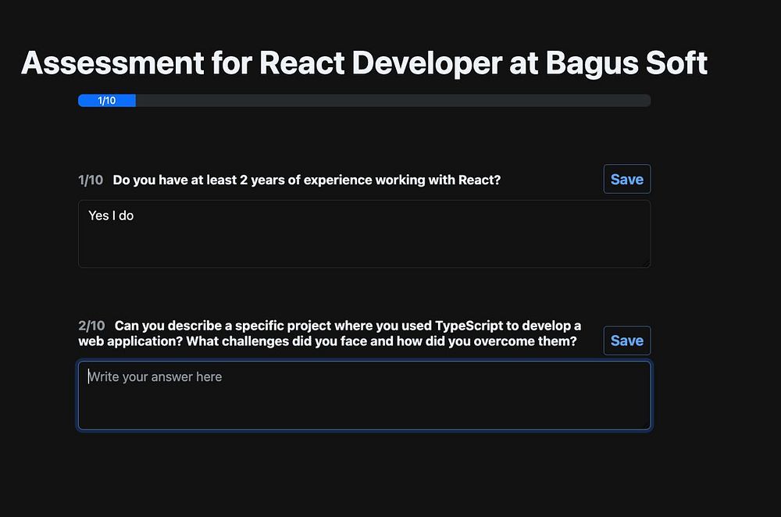
Task: Place cursor after 'Yes I do' text
Action: [135, 216]
